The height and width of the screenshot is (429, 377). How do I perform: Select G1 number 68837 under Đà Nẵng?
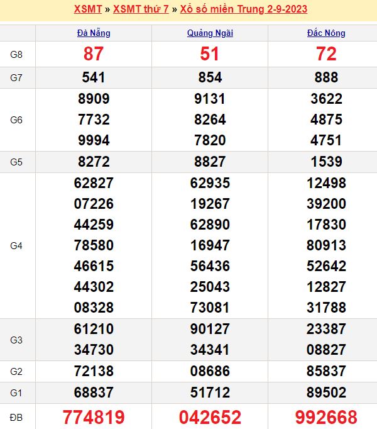pyautogui.click(x=94, y=393)
